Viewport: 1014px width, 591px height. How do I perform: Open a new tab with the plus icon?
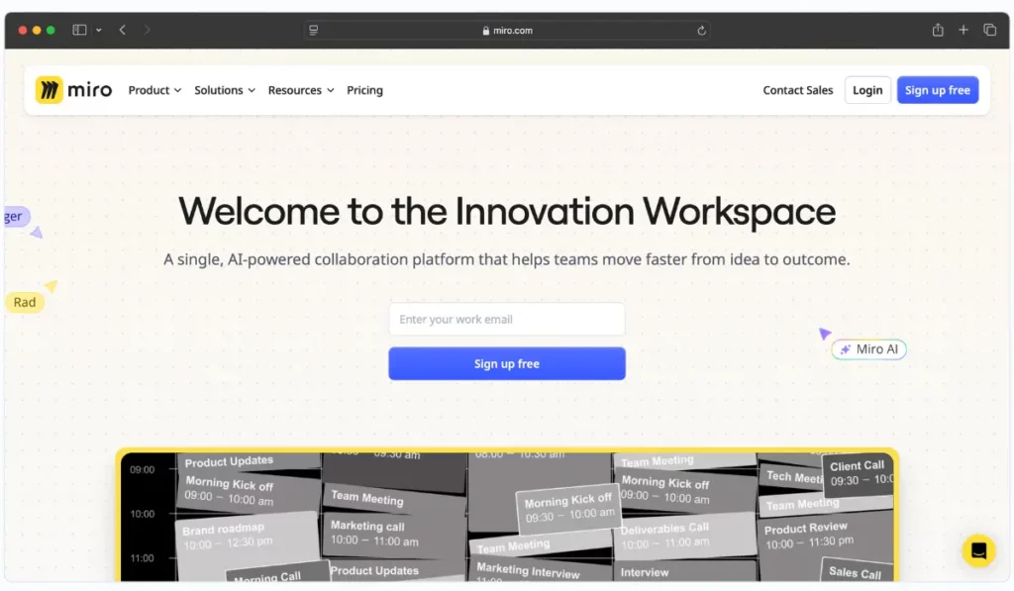click(x=963, y=30)
